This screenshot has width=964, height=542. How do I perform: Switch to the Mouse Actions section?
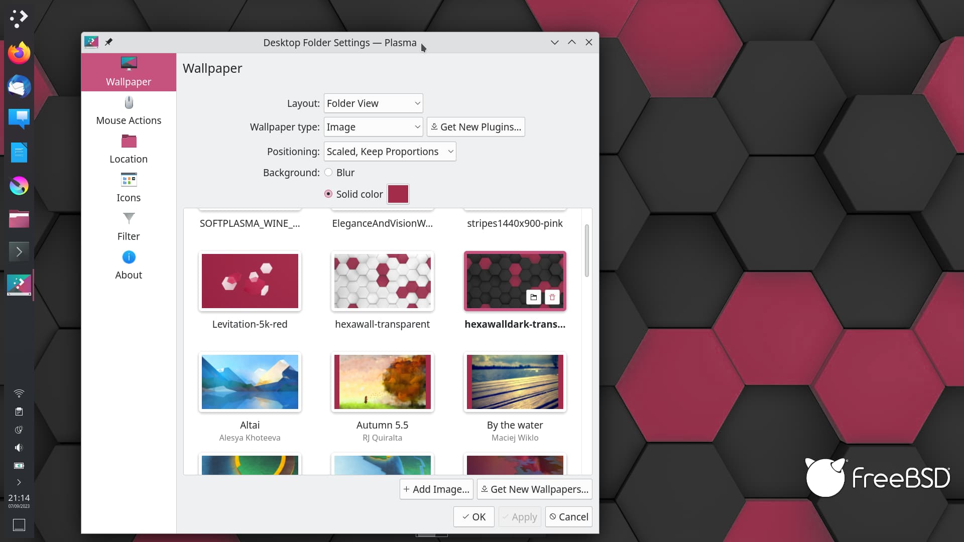pos(129,111)
